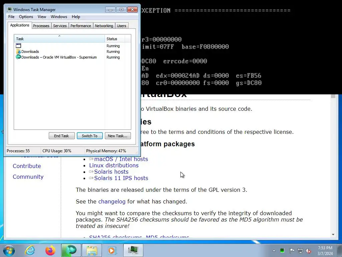Click the New Task... button
The width and height of the screenshot is (342, 257).
118,136
